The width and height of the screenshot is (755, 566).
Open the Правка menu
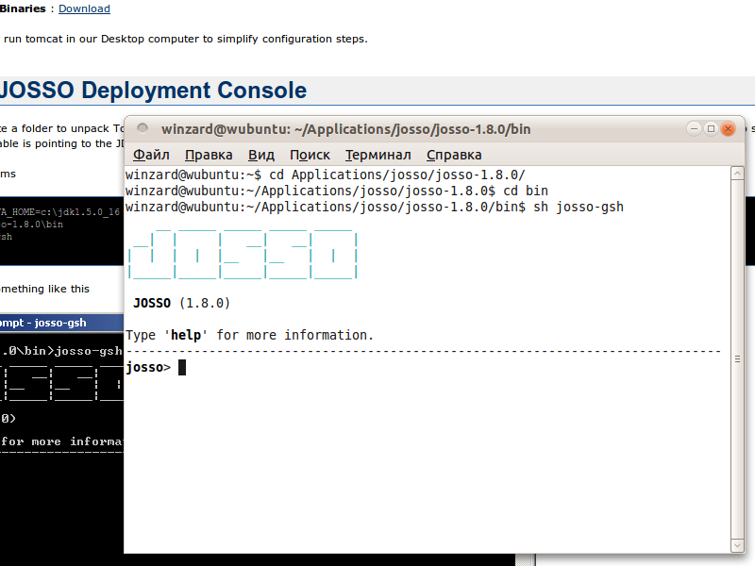pyautogui.click(x=209, y=155)
